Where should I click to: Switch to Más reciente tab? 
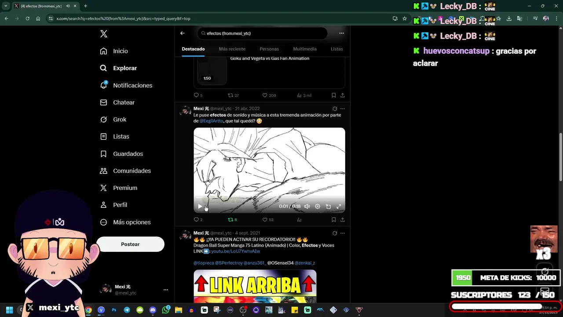click(x=232, y=49)
